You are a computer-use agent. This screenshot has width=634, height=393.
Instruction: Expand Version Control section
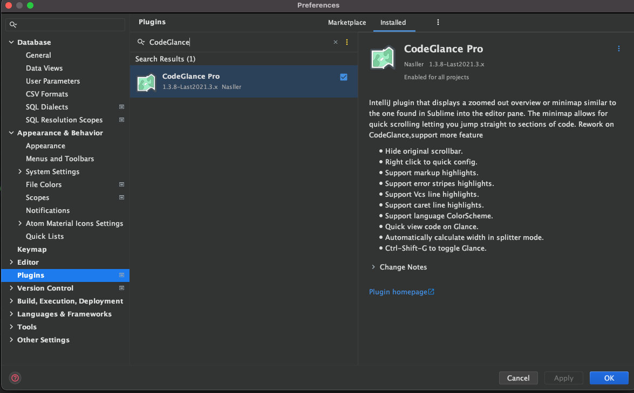(x=11, y=287)
